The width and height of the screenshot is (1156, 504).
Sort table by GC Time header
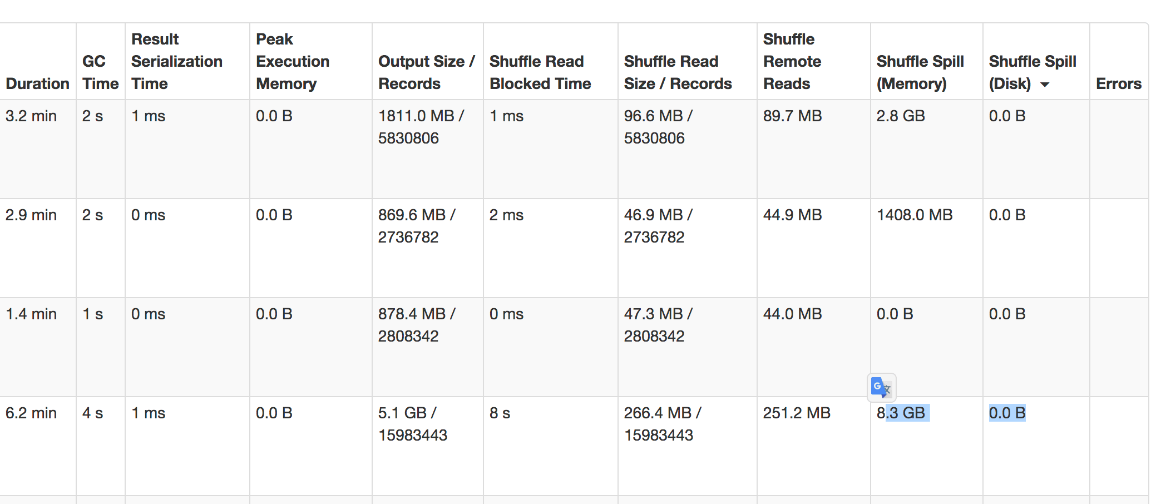point(100,72)
